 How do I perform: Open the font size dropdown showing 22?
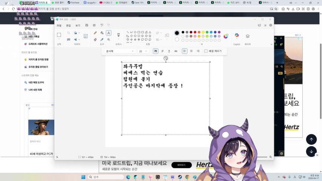[143, 51]
